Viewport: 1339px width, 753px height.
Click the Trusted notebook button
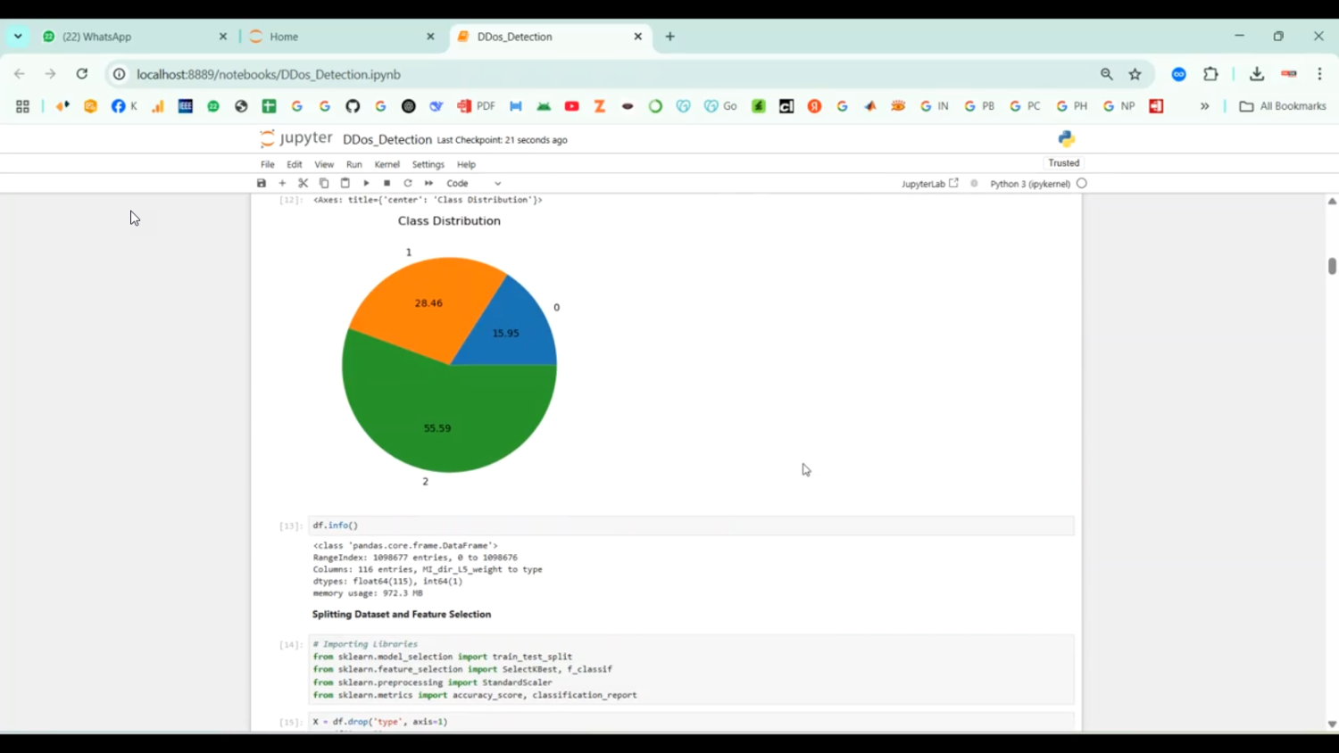click(x=1063, y=163)
